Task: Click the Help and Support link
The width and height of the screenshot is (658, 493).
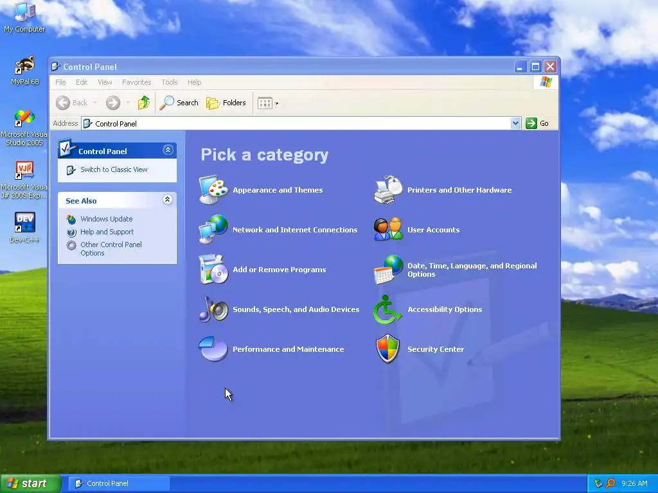Action: [107, 232]
